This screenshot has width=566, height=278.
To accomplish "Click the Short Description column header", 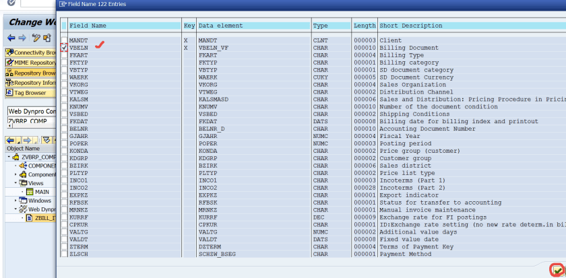I will [x=472, y=26].
